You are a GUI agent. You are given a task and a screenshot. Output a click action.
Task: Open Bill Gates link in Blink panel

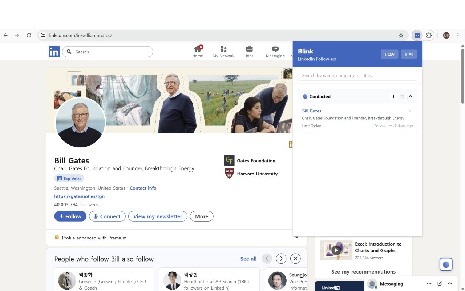pyautogui.click(x=312, y=111)
